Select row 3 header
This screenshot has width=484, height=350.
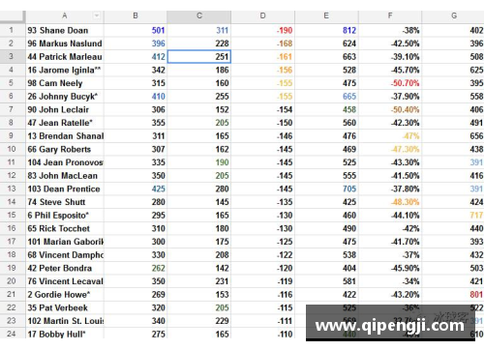[x=11, y=56]
